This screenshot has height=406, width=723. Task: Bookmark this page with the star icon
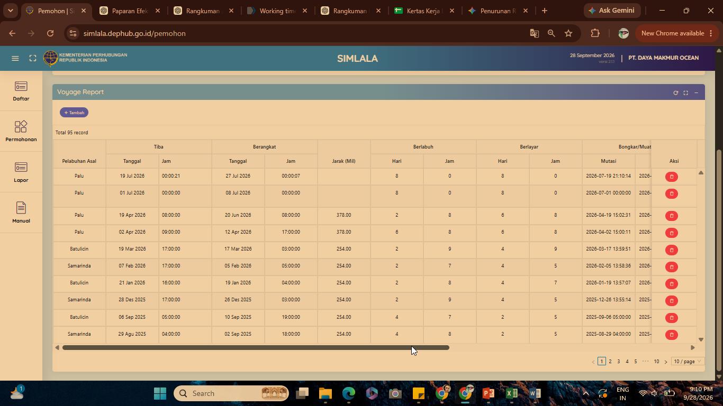(568, 33)
